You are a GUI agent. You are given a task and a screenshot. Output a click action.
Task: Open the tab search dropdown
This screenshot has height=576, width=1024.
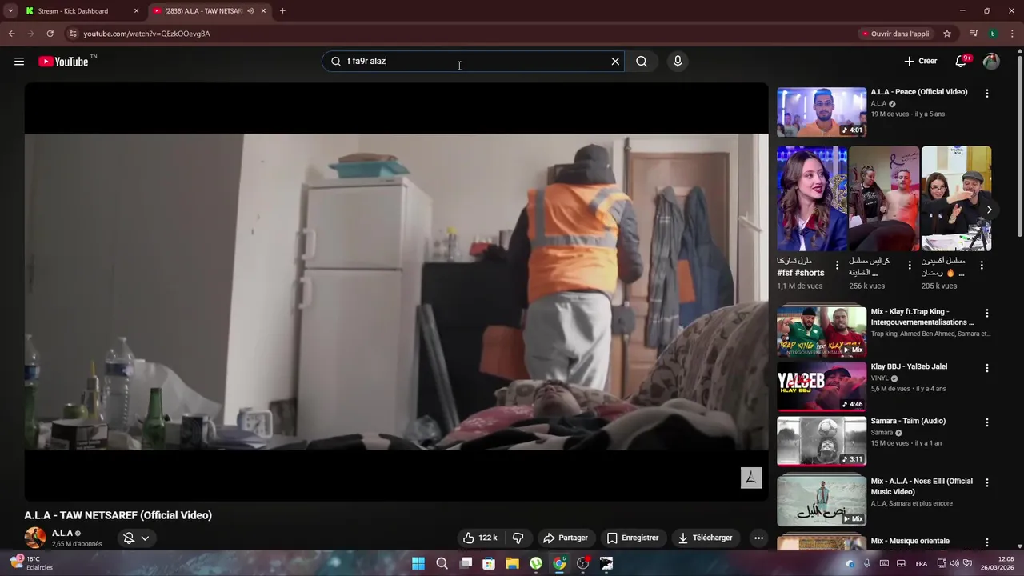[10, 11]
